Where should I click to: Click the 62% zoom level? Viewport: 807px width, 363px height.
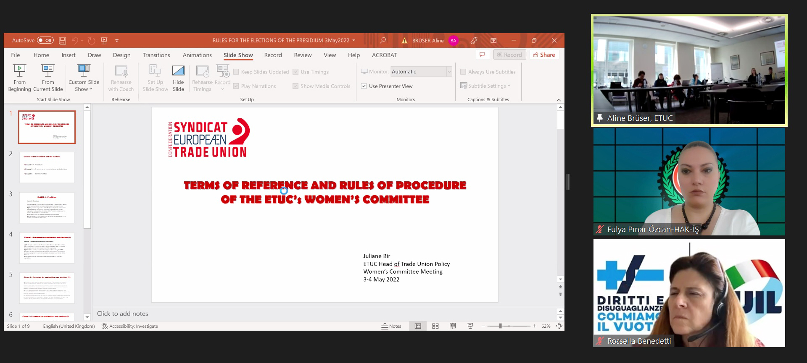(546, 326)
